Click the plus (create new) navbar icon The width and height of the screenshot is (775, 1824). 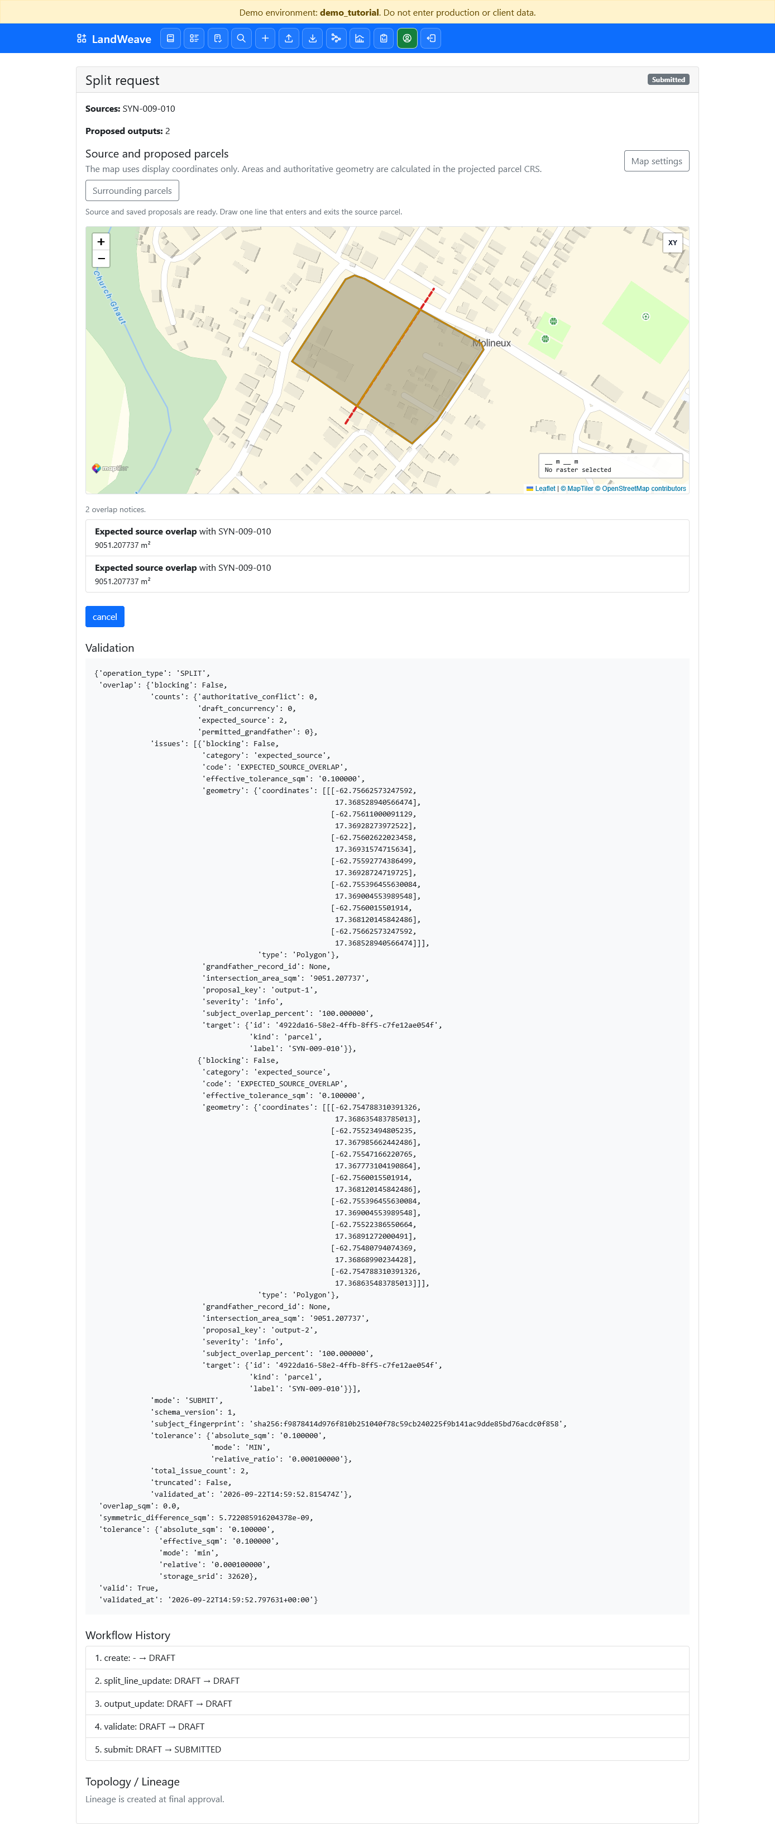click(x=265, y=38)
